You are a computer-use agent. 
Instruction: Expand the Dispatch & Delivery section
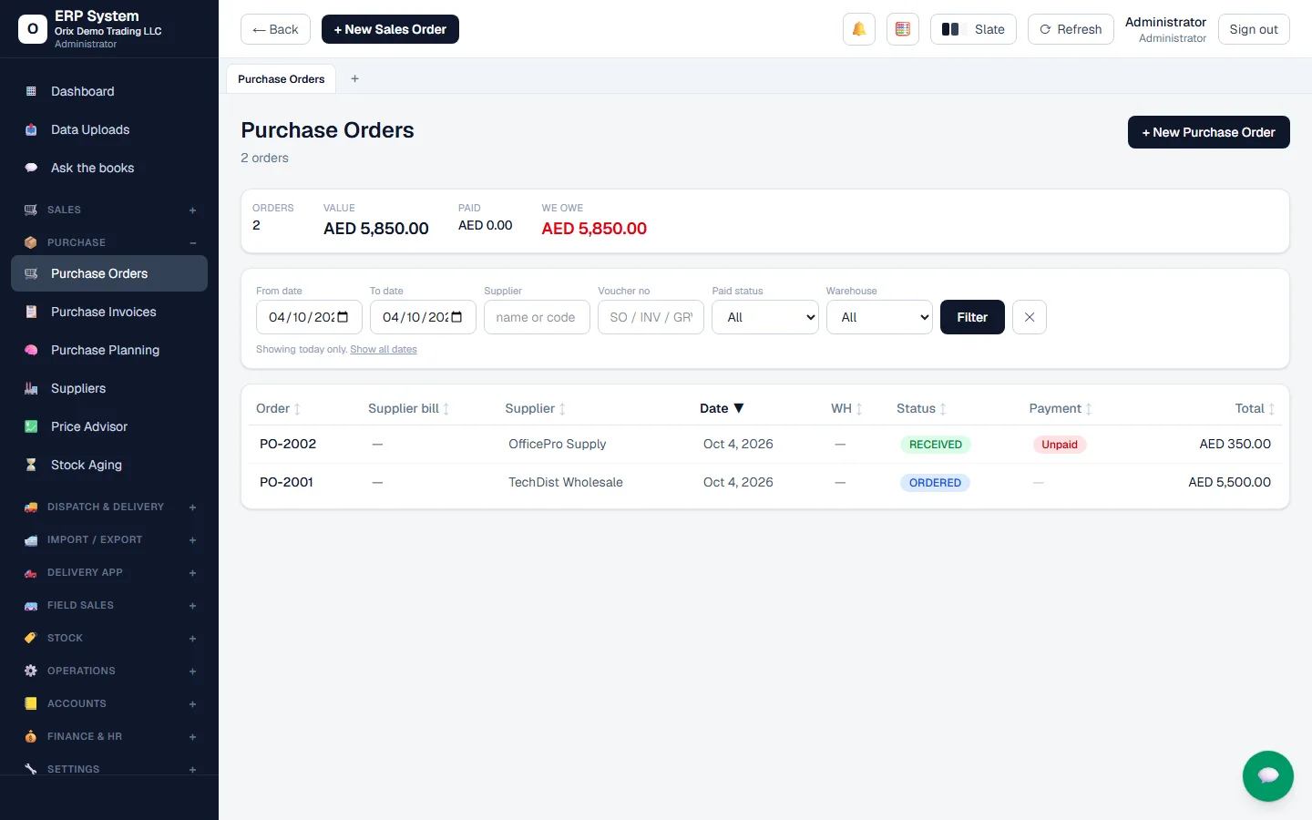pos(109,507)
